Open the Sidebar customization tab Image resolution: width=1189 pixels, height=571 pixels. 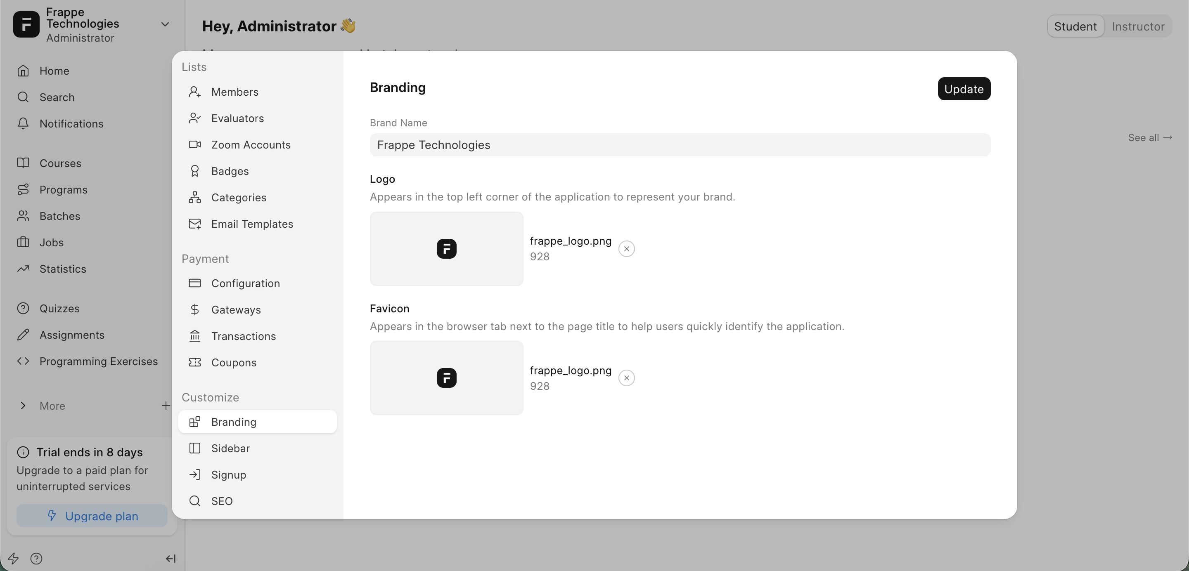[x=230, y=448]
